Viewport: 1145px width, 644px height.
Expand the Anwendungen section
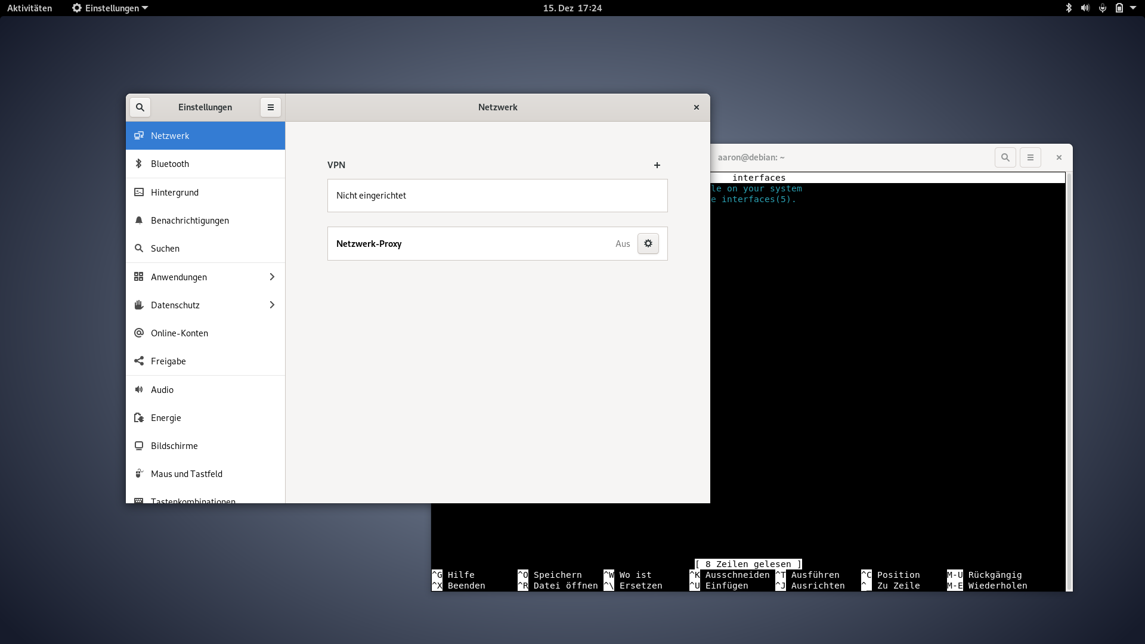point(205,277)
